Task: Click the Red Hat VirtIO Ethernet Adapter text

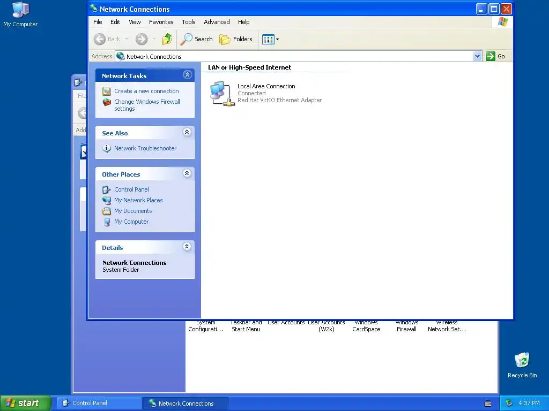Action: click(x=279, y=100)
